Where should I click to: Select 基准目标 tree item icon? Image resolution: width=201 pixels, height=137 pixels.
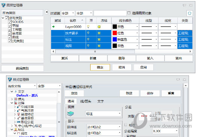point(19,118)
